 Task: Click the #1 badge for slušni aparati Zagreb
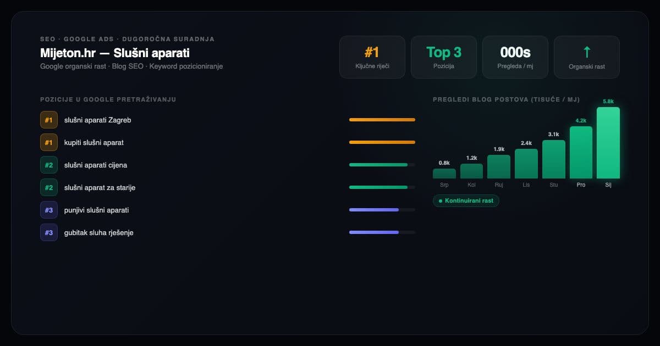[49, 120]
